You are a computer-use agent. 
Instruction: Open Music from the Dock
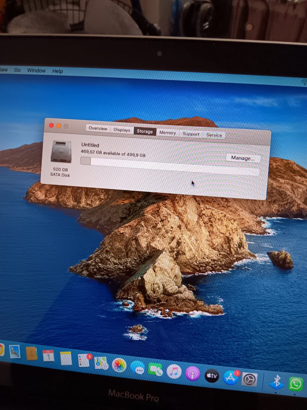coord(174,372)
